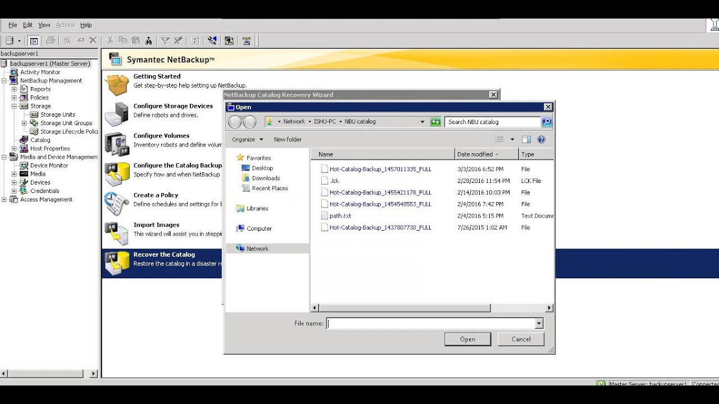
Task: Click the Open button
Action: tap(467, 339)
